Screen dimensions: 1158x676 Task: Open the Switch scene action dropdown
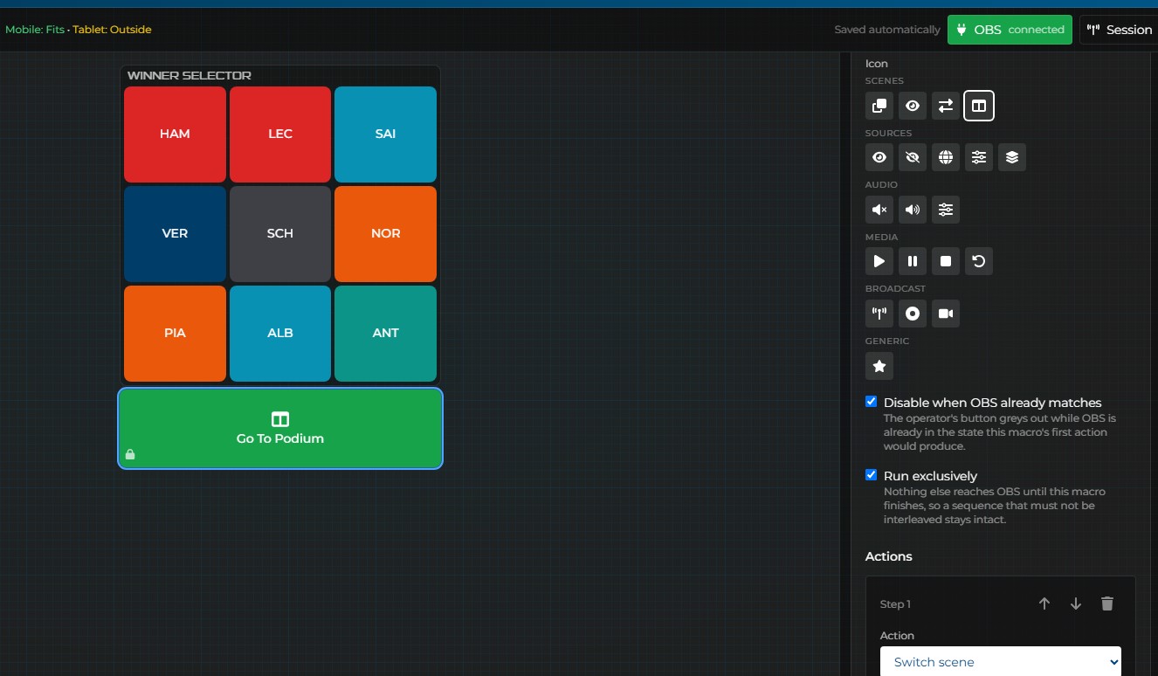tap(1001, 662)
